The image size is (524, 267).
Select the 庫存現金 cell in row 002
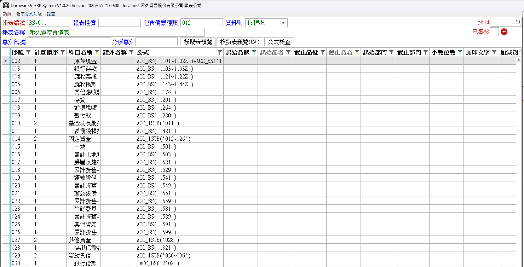click(x=84, y=61)
